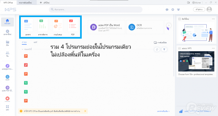
Task: Click the device panel icon in title bar
Action: pyautogui.click(x=188, y=2)
